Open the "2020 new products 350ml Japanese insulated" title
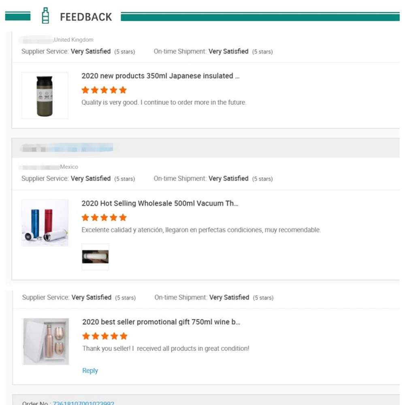Image resolution: width=405 pixels, height=405 pixels. pos(160,76)
